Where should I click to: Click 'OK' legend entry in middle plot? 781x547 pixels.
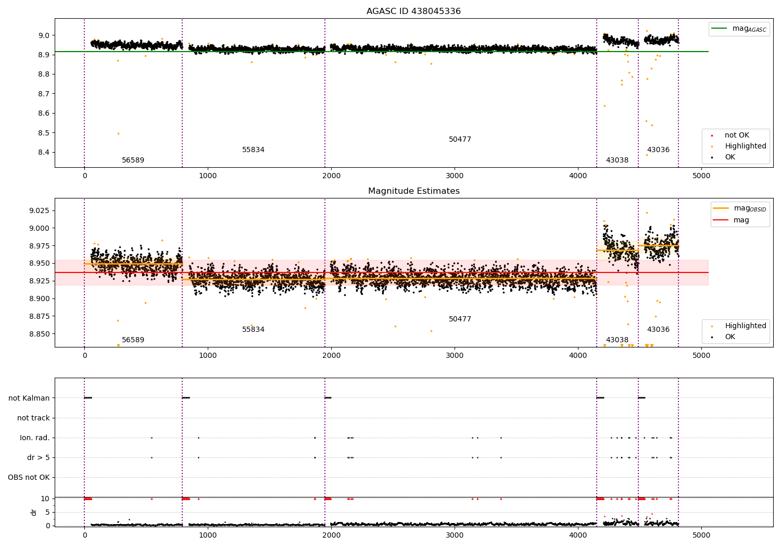730,337
